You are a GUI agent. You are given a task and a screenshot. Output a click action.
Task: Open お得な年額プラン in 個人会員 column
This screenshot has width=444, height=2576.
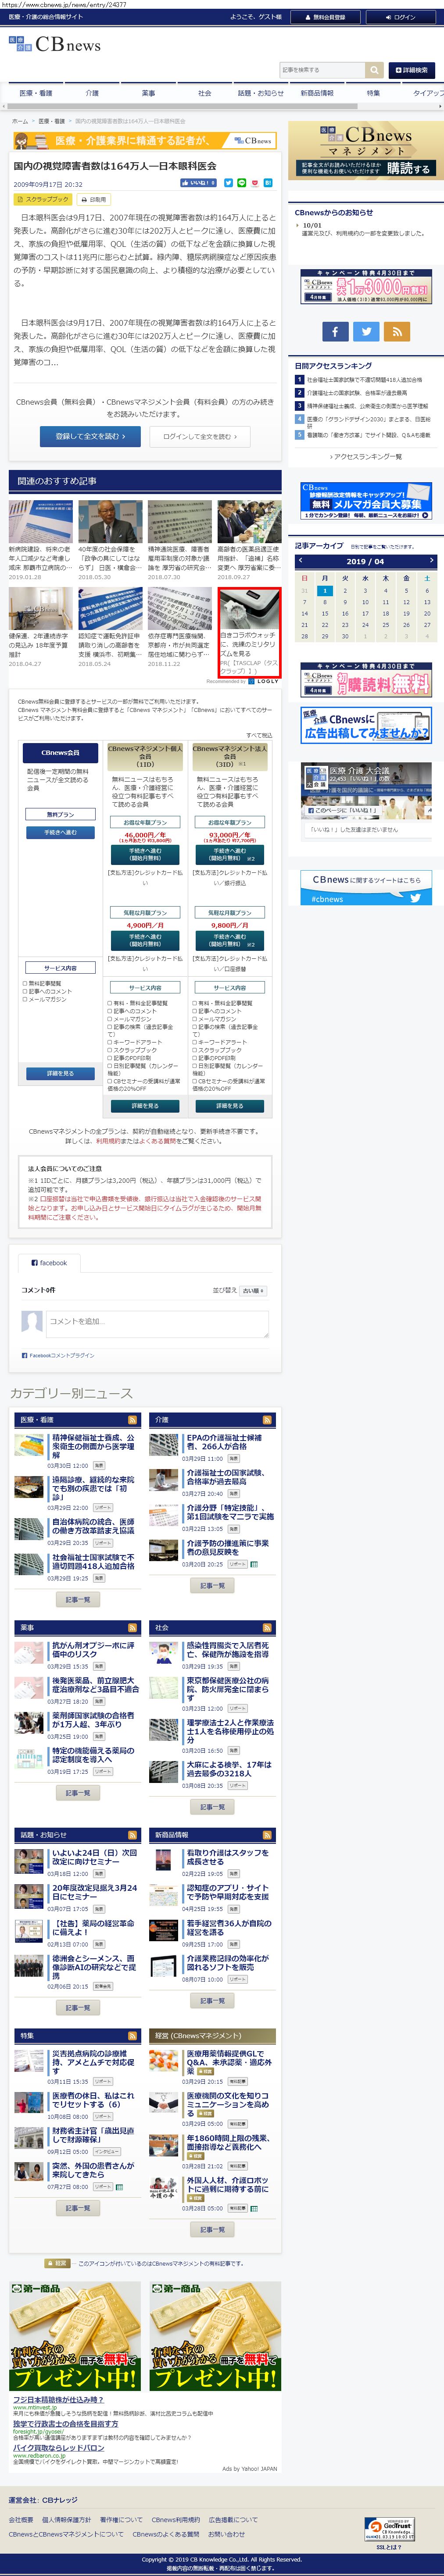click(x=145, y=822)
